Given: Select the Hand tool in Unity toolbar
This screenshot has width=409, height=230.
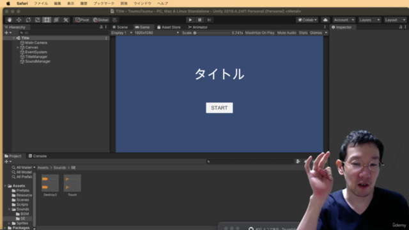Looking at the screenshot, I should click(10, 20).
